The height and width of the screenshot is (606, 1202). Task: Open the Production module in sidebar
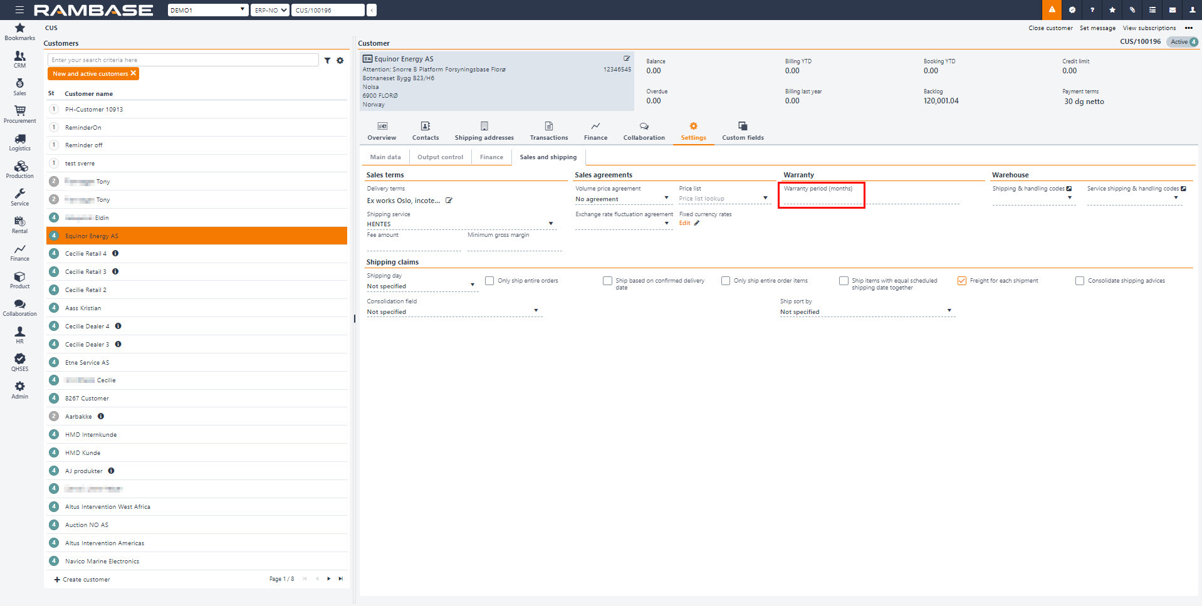(x=20, y=169)
